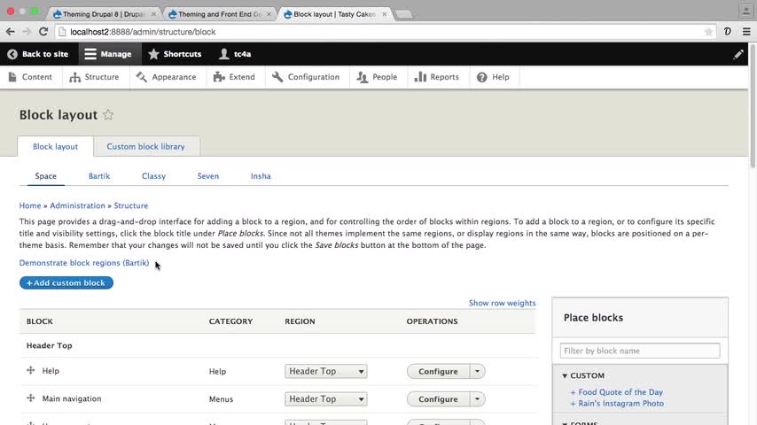This screenshot has width=757, height=425.
Task: Click the pencil edit icon in toolbar
Action: point(738,54)
